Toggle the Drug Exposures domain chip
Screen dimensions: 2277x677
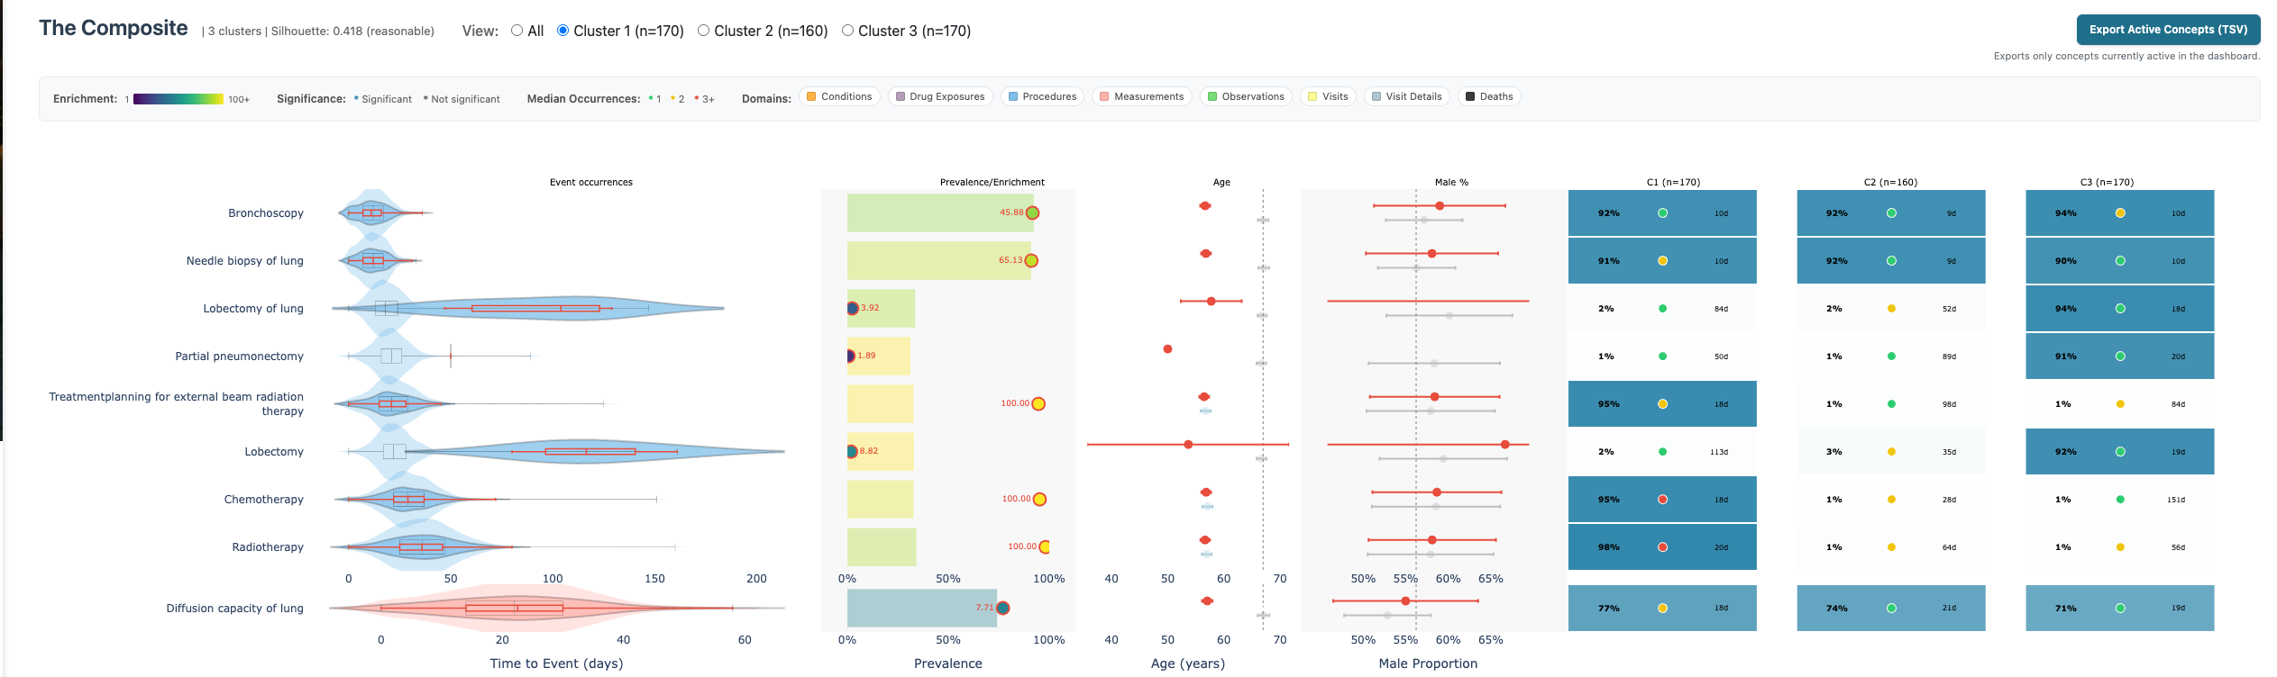point(939,96)
